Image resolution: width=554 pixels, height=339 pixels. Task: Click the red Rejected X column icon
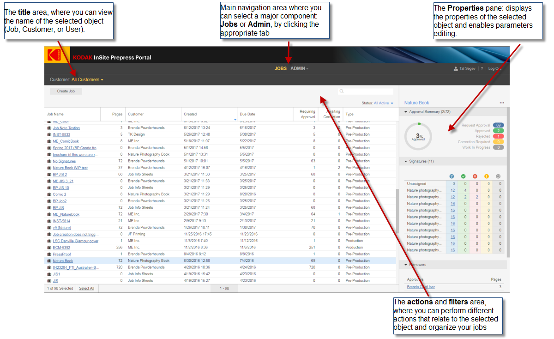coord(475,176)
